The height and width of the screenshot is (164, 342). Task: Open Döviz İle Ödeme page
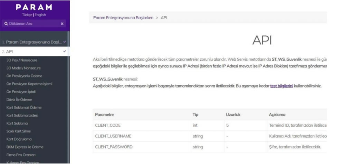click(x=19, y=100)
